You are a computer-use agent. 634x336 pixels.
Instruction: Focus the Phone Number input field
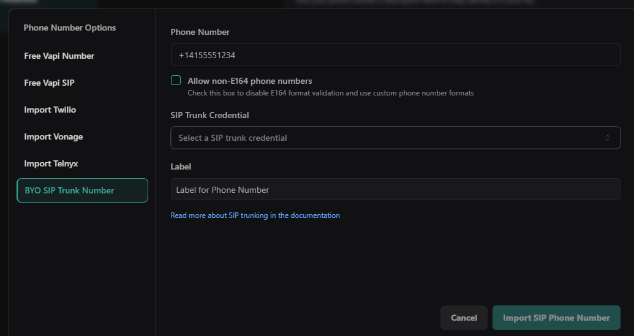(x=395, y=54)
